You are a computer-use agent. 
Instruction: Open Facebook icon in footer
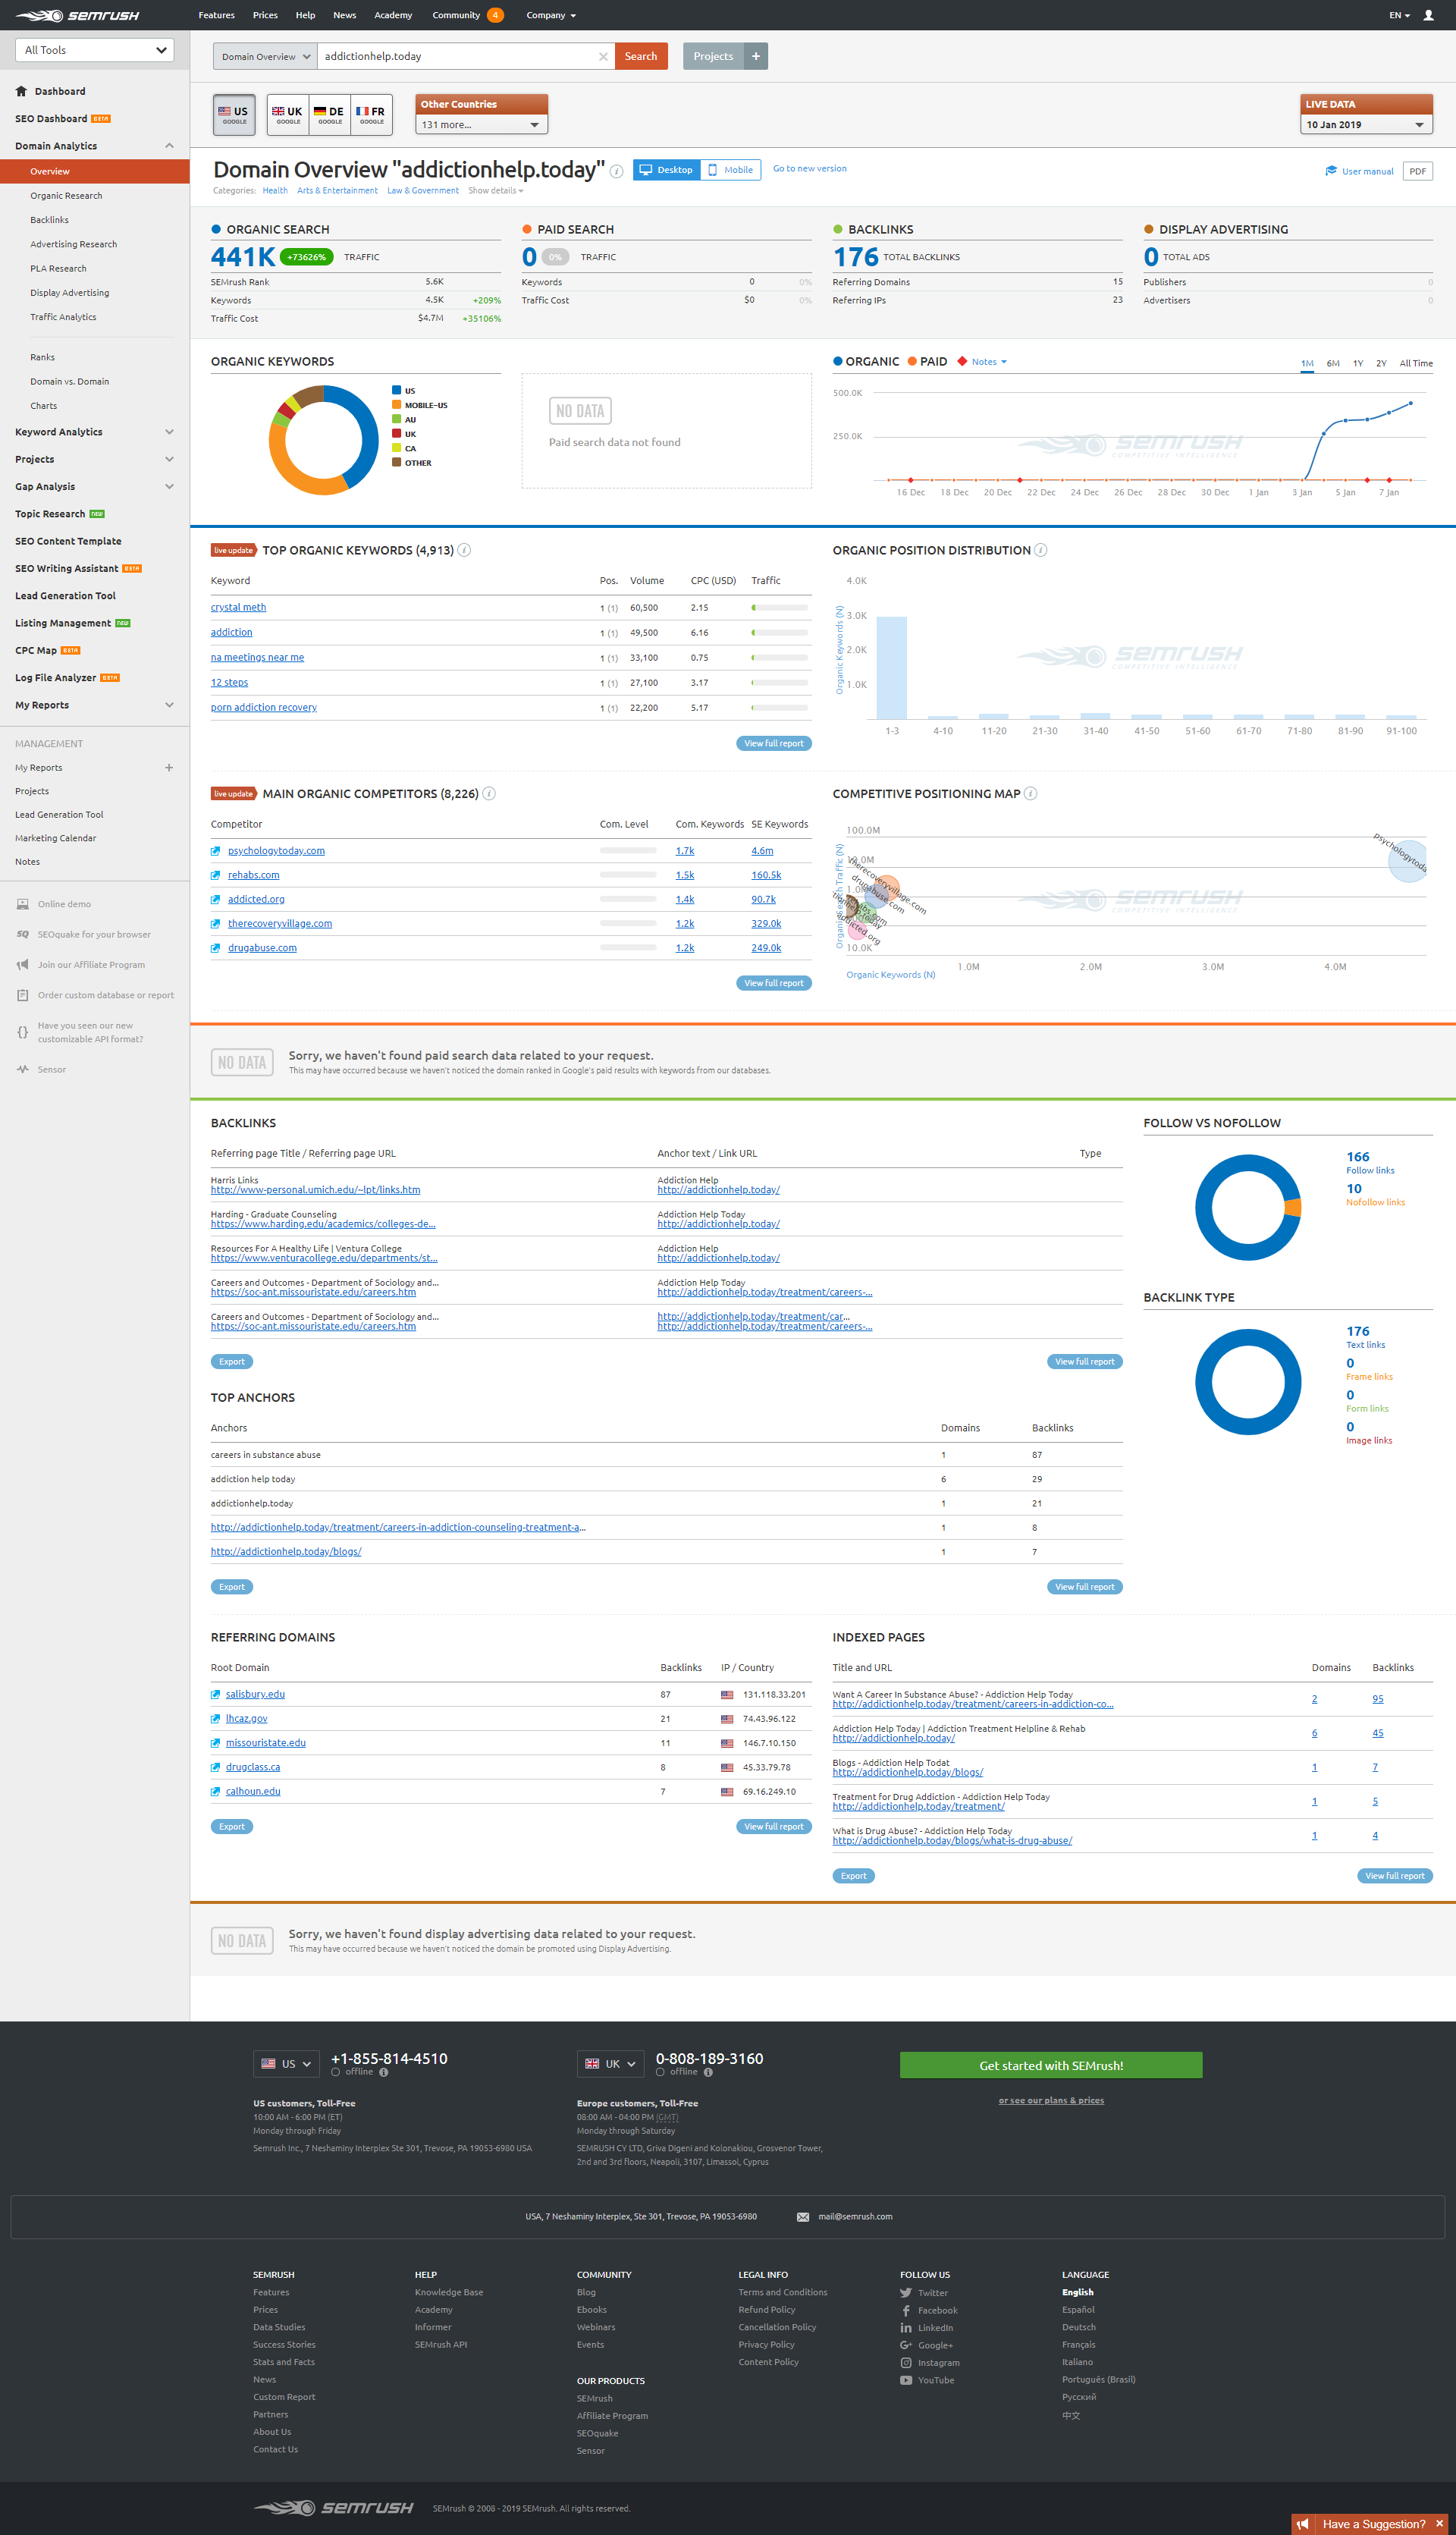(x=906, y=2310)
